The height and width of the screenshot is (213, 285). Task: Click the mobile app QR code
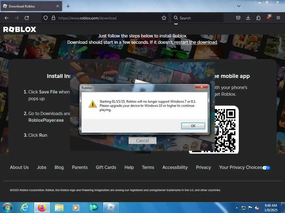click(x=225, y=130)
